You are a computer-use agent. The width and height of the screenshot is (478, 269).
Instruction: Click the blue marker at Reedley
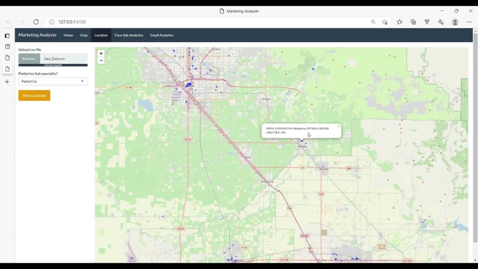click(x=302, y=141)
